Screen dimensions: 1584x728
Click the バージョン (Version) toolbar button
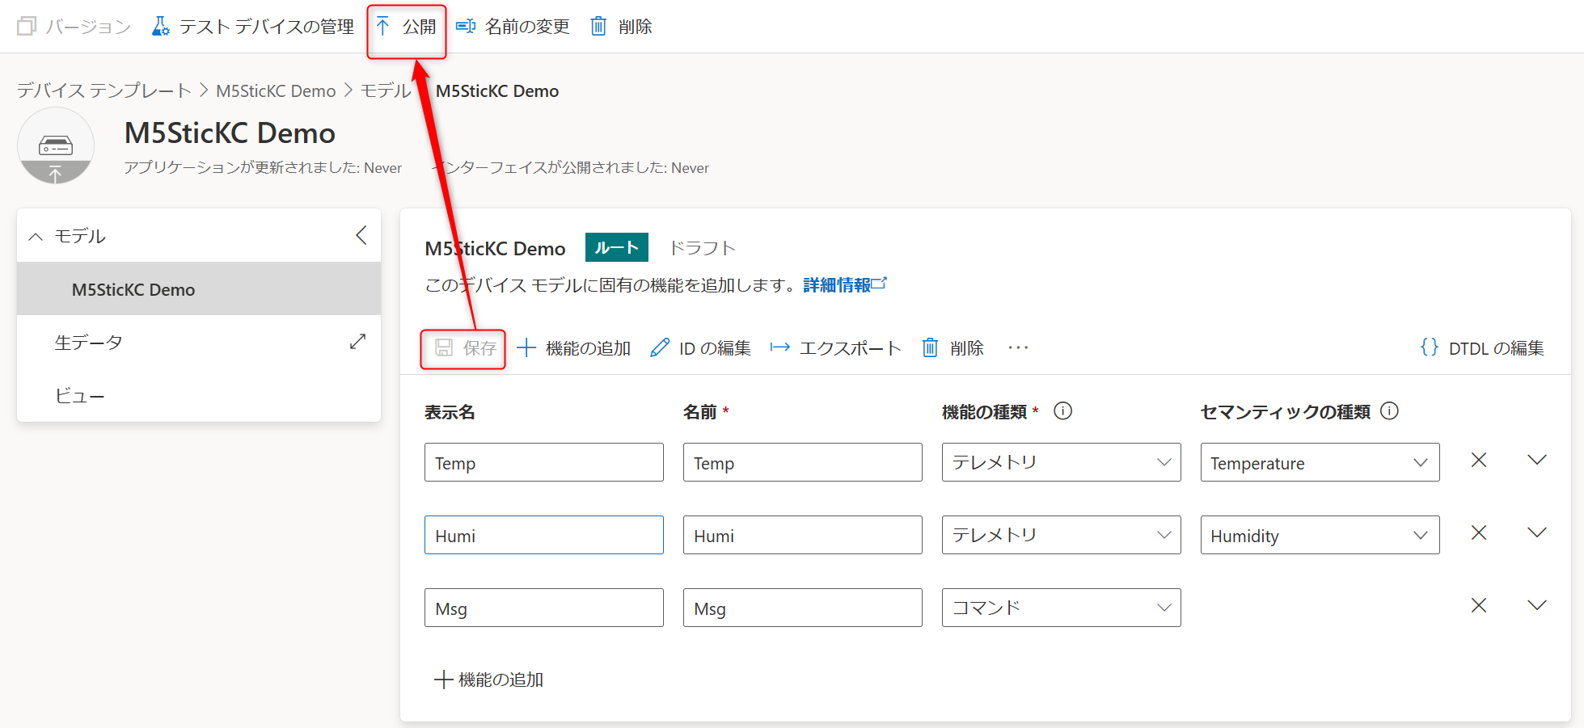point(74,27)
